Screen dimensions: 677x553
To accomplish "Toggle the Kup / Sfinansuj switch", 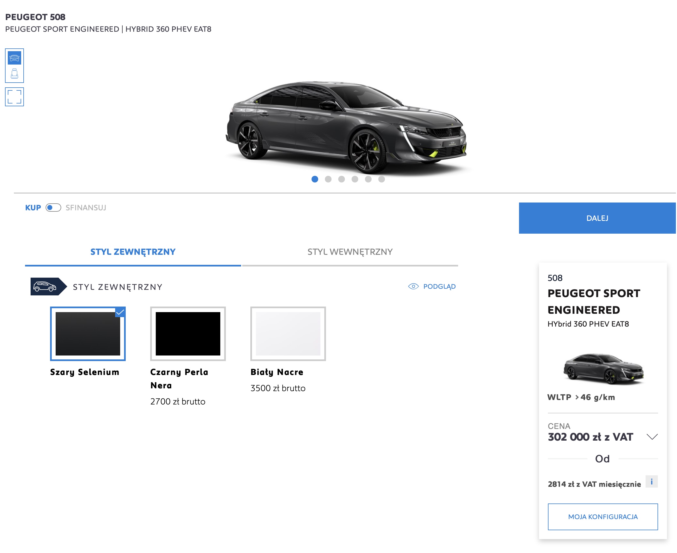I will pyautogui.click(x=53, y=208).
